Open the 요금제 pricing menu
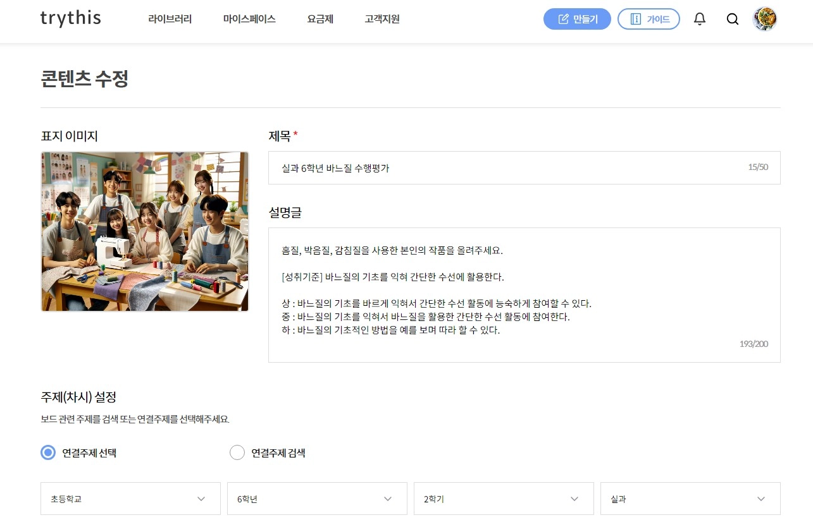 [320, 19]
